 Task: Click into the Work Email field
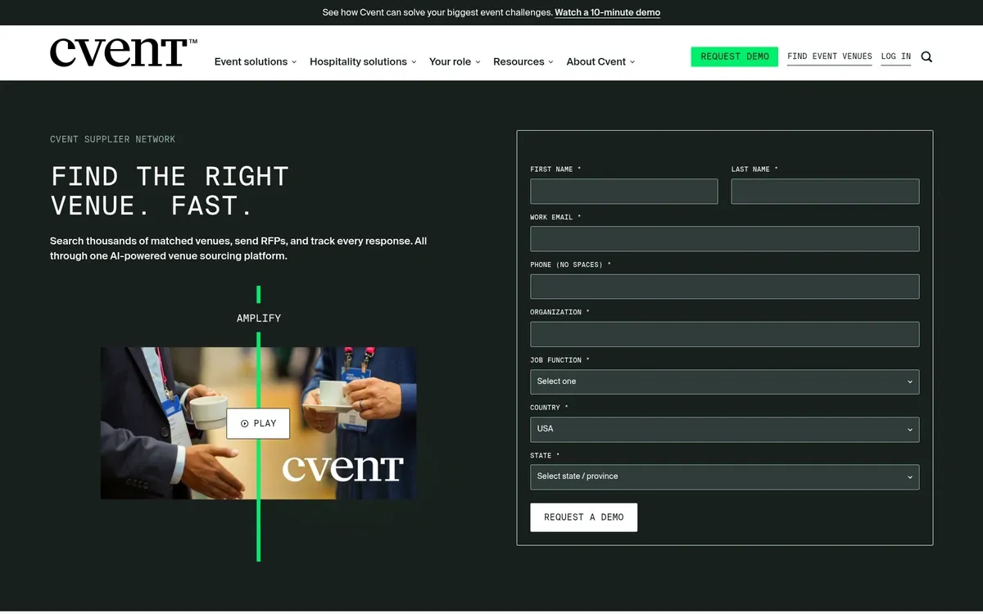click(725, 239)
